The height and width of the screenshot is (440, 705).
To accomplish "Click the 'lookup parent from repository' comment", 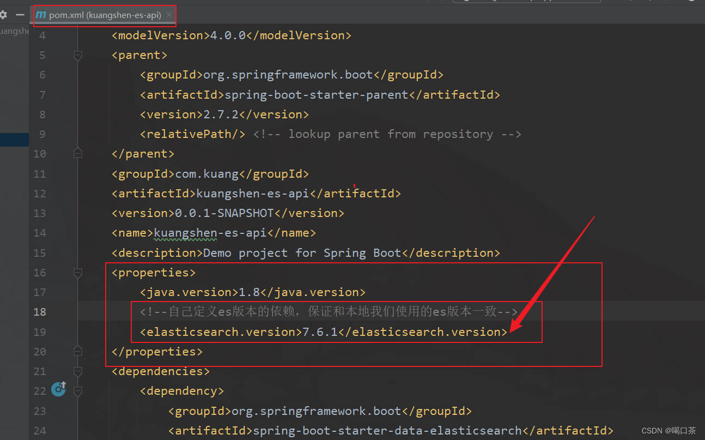I will point(387,134).
